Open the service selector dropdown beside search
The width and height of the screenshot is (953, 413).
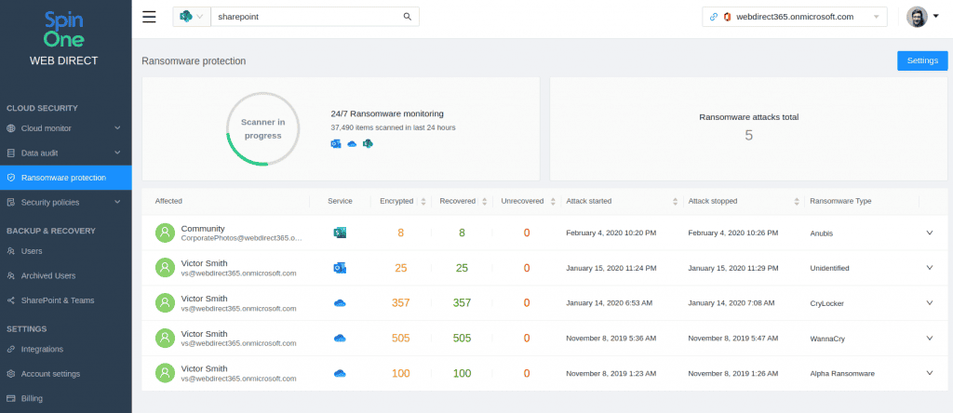190,17
